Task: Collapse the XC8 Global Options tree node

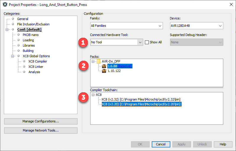Action: (13, 56)
